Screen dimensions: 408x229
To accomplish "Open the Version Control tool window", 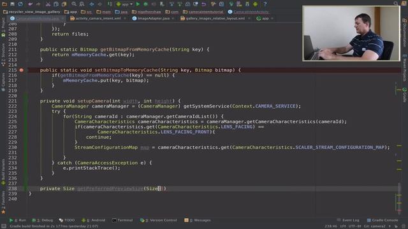I will (x=159, y=220).
